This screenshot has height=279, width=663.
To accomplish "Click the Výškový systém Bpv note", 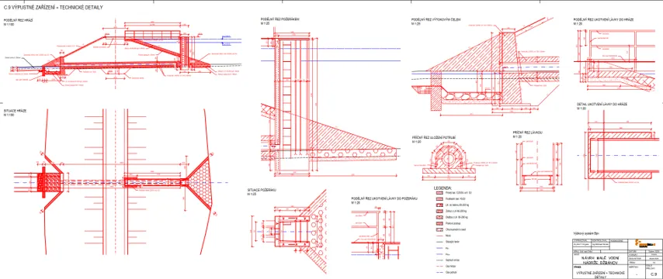I will coord(586,233).
